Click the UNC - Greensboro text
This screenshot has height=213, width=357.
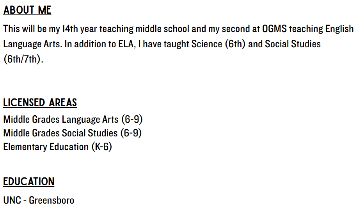tap(39, 200)
